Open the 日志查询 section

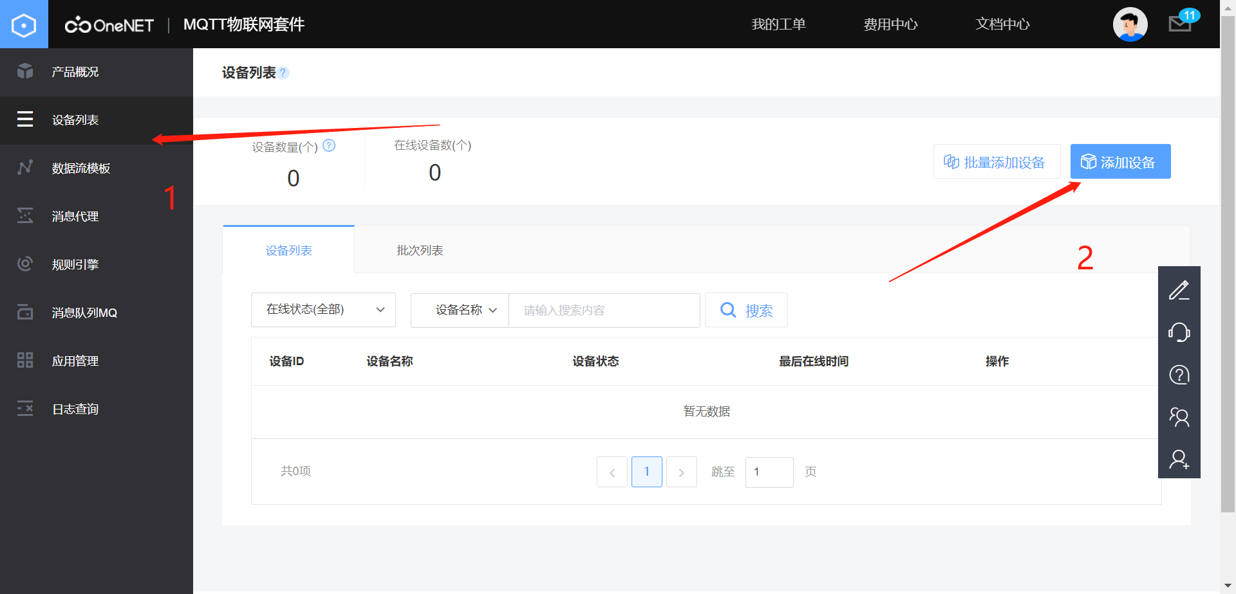75,409
